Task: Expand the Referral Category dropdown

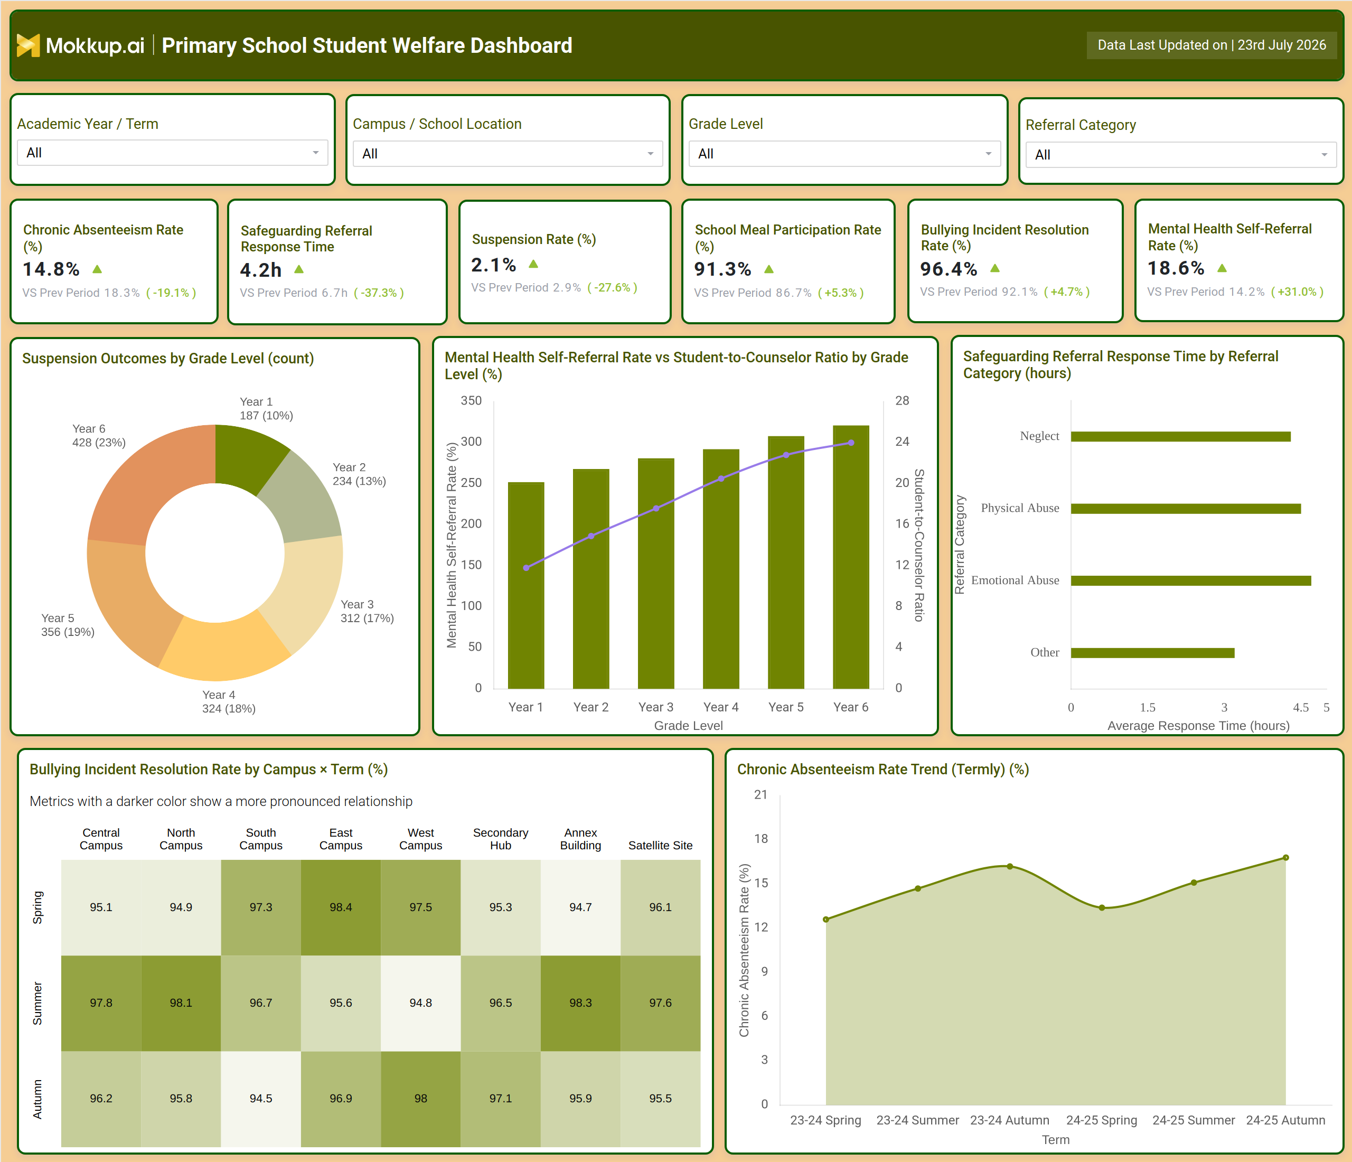Action: (x=1181, y=155)
